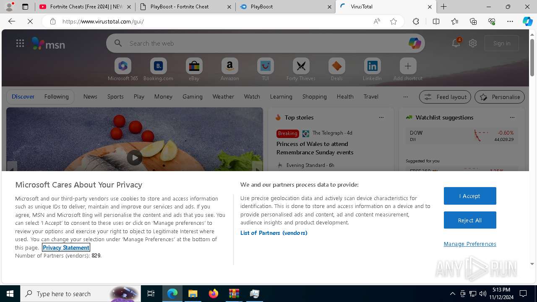Toggle Split screen view
The image size is (537, 302).
436,21
